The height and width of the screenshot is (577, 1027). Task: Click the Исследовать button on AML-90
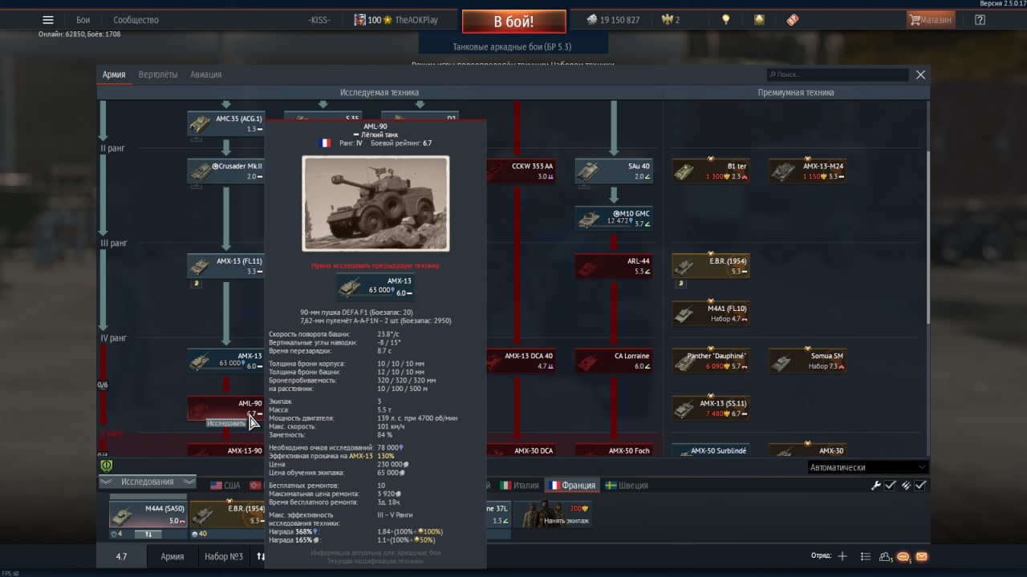(225, 423)
